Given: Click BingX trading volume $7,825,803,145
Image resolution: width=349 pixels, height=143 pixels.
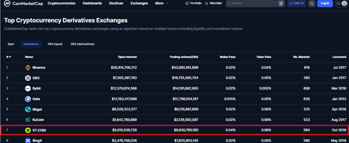Looking at the screenshot, I should pos(186,140).
